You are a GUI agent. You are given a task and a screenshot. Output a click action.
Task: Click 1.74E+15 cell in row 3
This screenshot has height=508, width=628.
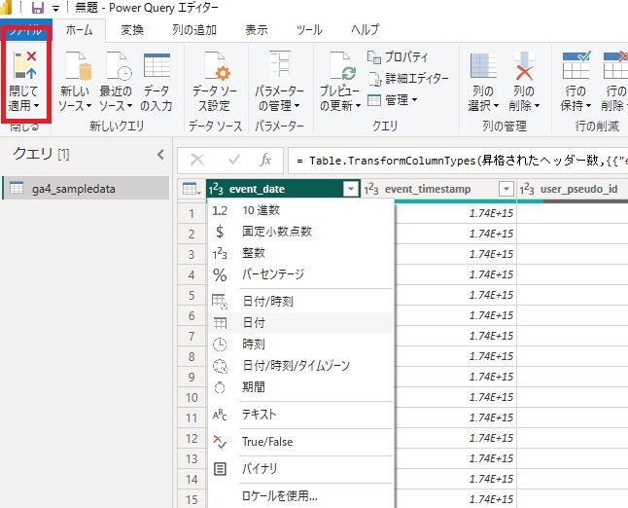coord(455,254)
